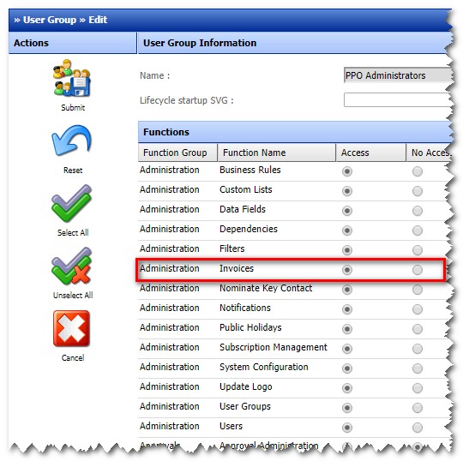Click the Lifecycle startup SVG input

click(398, 100)
